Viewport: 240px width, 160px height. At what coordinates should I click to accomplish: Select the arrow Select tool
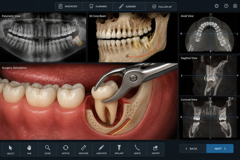click(11, 150)
